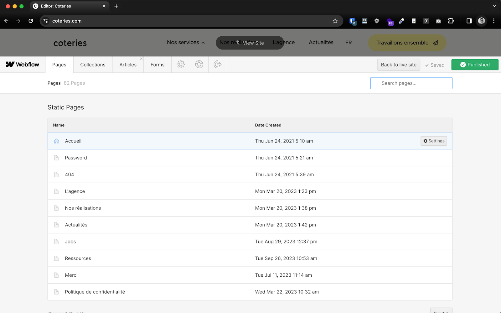Screen dimensions: 501x313
Task: Click the green Published button
Action: [475, 65]
